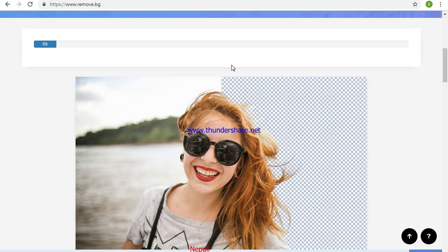Viewport: 448px width, 252px height.
Task: Click the 6% upload progress bar
Action: click(221, 44)
